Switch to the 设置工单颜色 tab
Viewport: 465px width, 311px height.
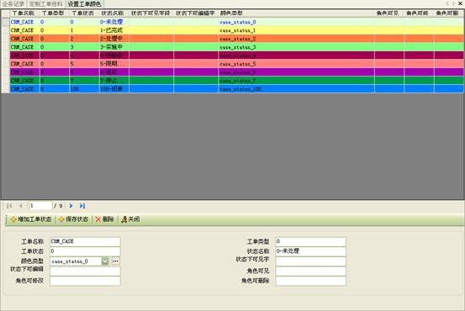point(84,4)
